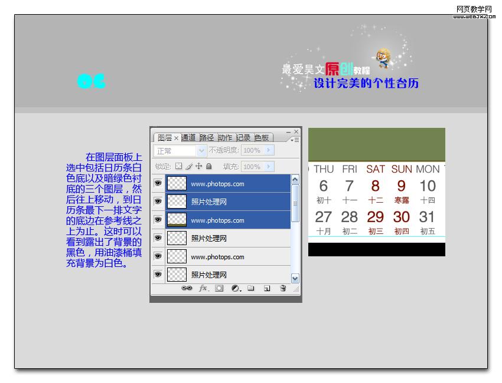This screenshot has height=383, width=502.
Task: Open the 正常 blend mode dropdown
Action: coord(180,150)
